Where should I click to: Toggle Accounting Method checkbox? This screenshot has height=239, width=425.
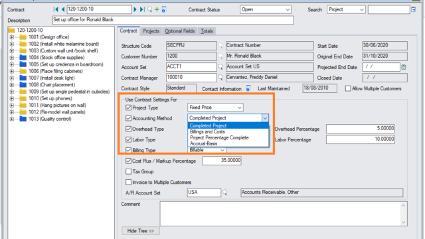[128, 118]
